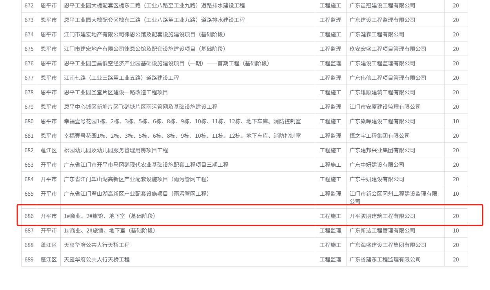490x290 pixels.
Task: Select 广东建邦兴业集团有限公司 cell
Action: pos(382,150)
